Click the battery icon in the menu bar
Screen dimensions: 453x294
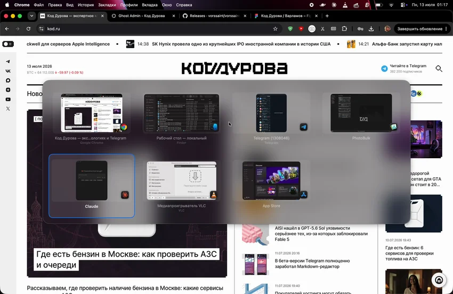point(379,5)
